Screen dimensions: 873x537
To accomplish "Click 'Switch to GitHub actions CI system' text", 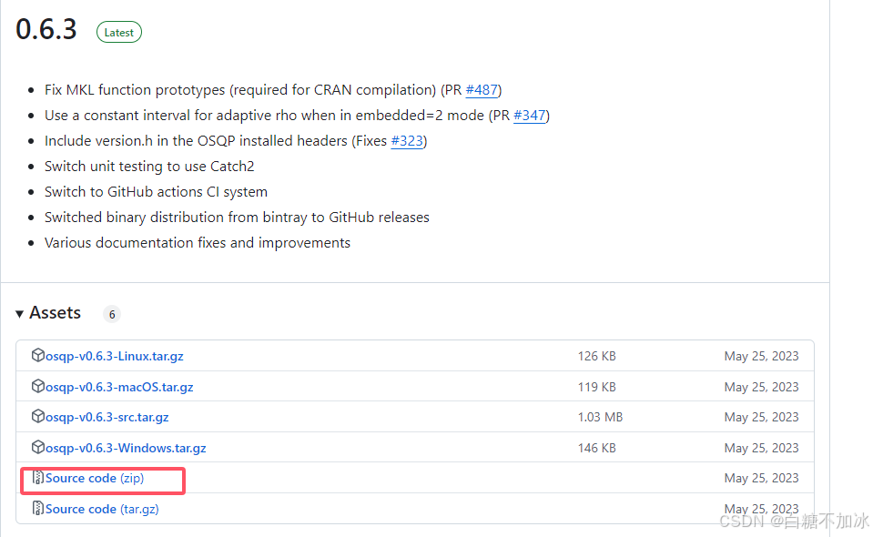I will click(156, 192).
